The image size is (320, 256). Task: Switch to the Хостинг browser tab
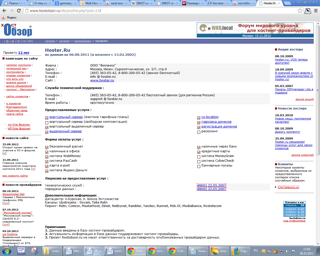click(x=219, y=3)
